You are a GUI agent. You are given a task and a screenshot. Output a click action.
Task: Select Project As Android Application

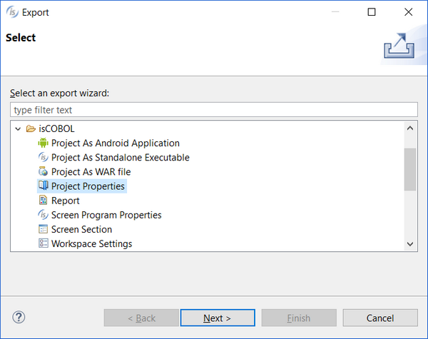[116, 143]
